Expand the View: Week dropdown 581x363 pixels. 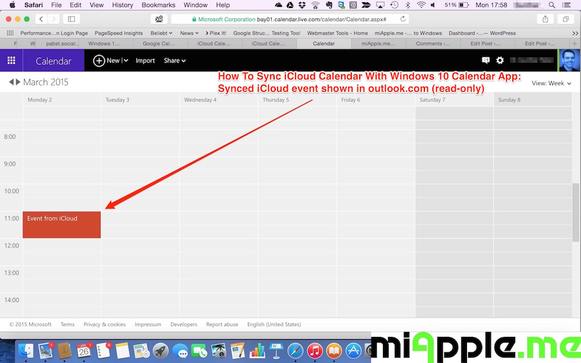pos(551,83)
